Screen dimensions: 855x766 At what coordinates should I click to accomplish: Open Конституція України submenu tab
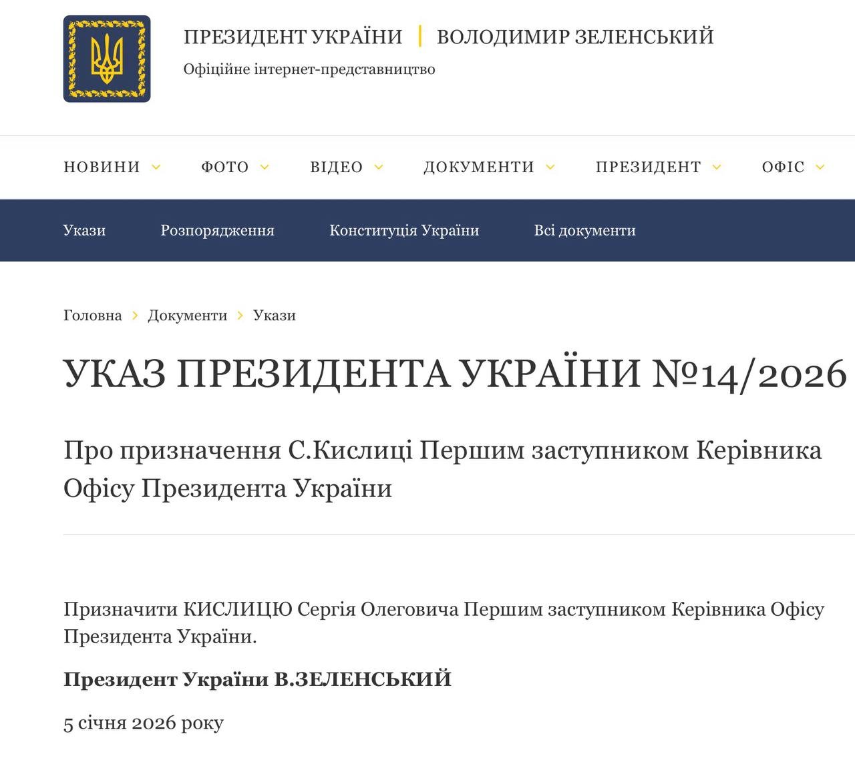pos(404,230)
